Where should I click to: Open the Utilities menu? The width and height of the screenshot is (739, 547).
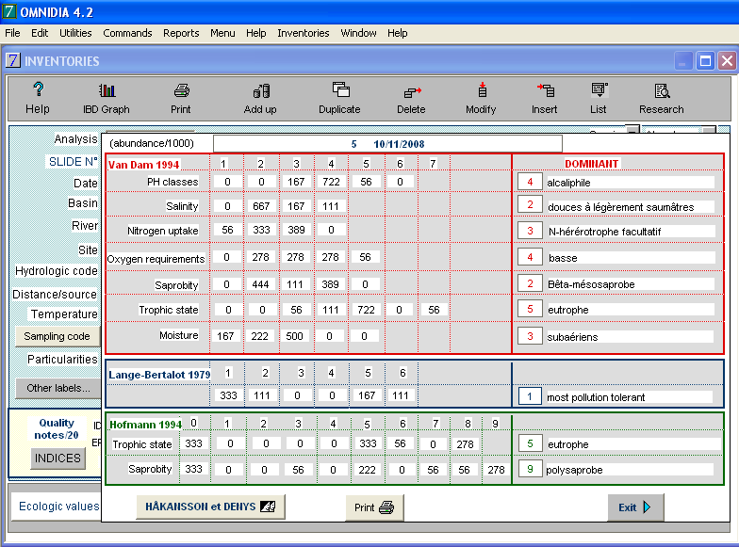tap(75, 33)
